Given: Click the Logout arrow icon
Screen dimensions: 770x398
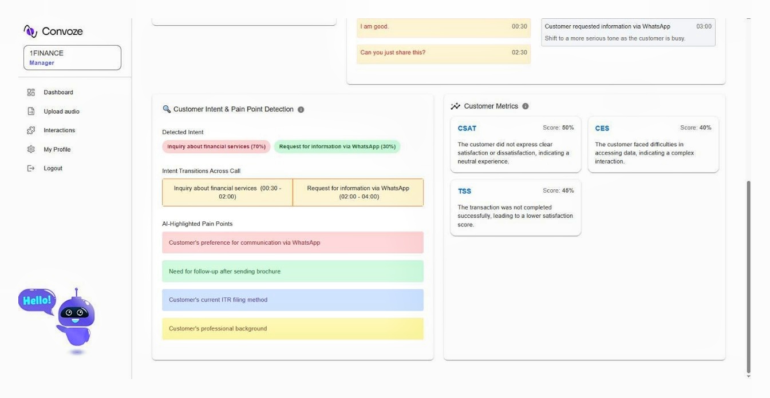Looking at the screenshot, I should pos(31,168).
